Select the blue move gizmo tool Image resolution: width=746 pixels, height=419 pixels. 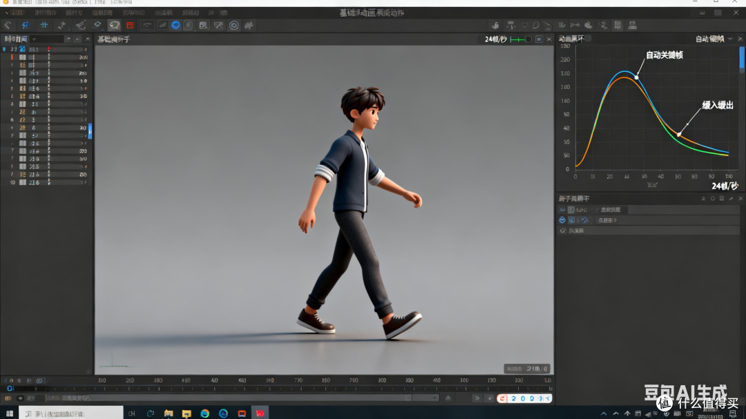pyautogui.click(x=26, y=26)
